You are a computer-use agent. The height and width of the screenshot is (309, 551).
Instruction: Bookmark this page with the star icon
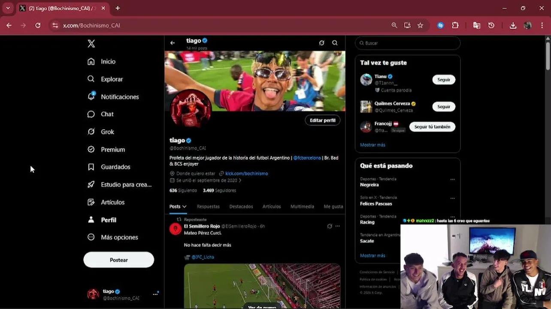click(420, 25)
